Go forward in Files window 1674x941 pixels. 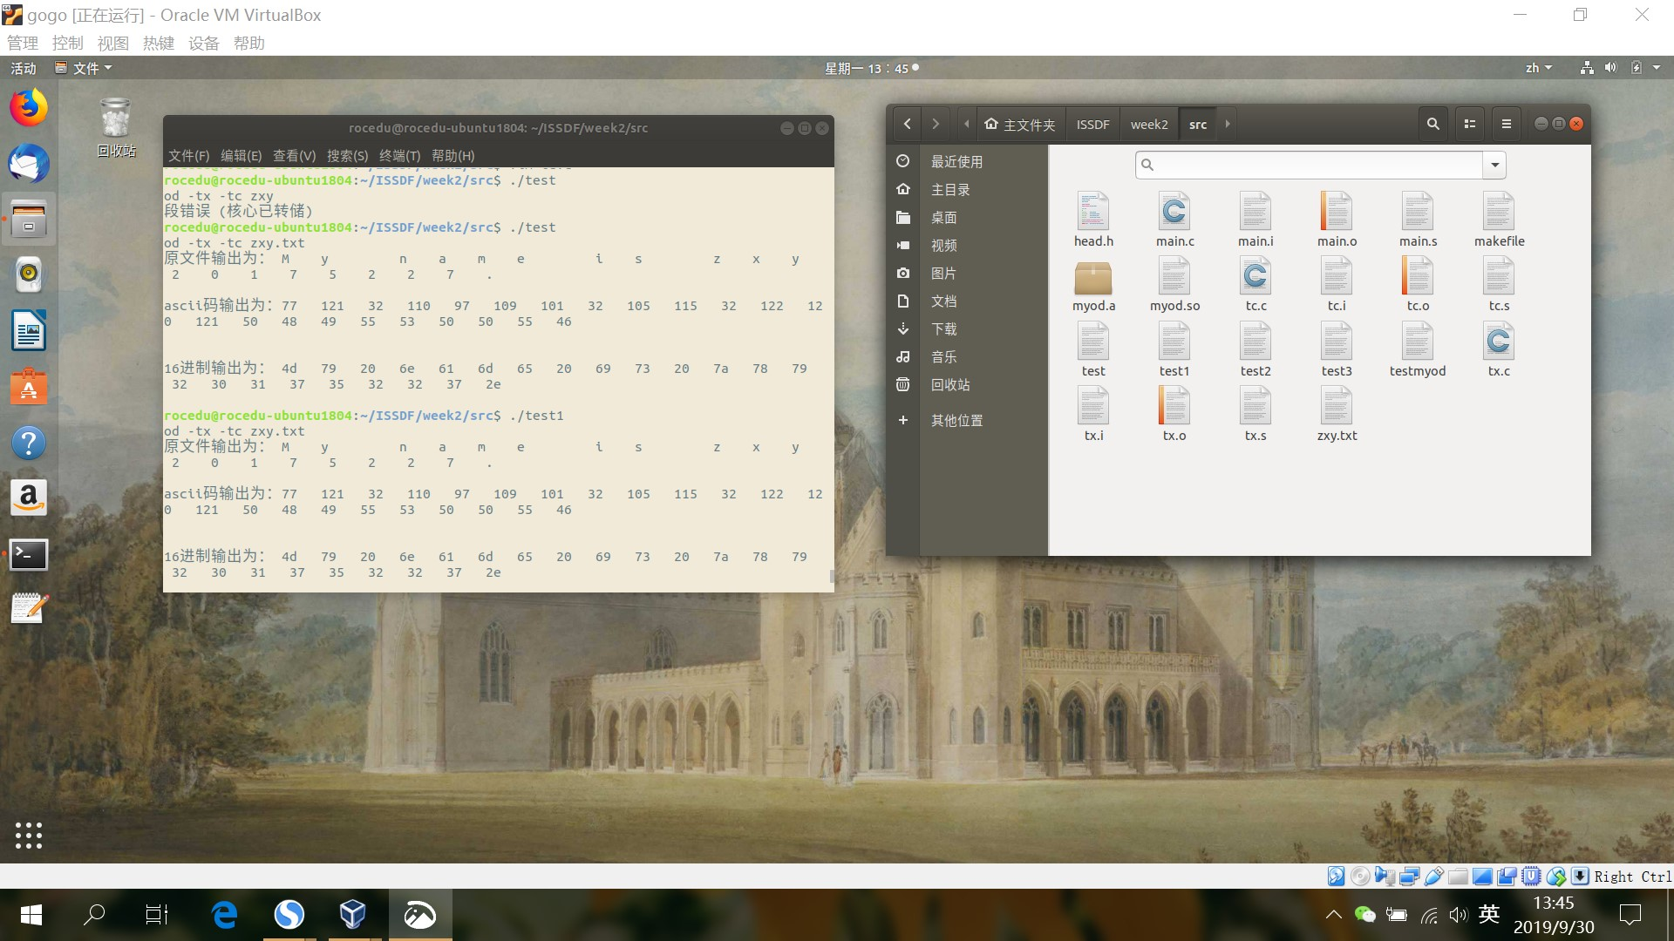click(936, 124)
